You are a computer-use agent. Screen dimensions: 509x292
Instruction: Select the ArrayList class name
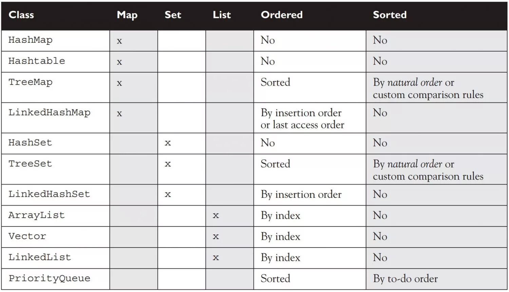pos(37,215)
